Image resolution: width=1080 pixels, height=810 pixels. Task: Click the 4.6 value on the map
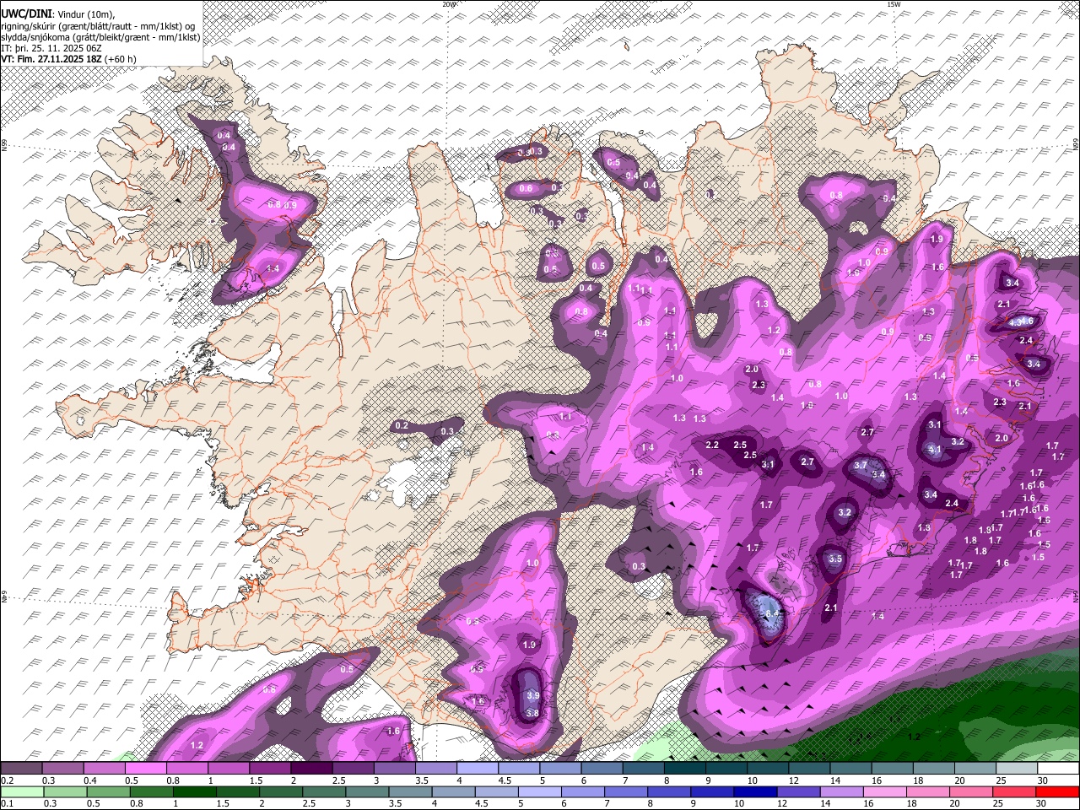coord(1026,321)
